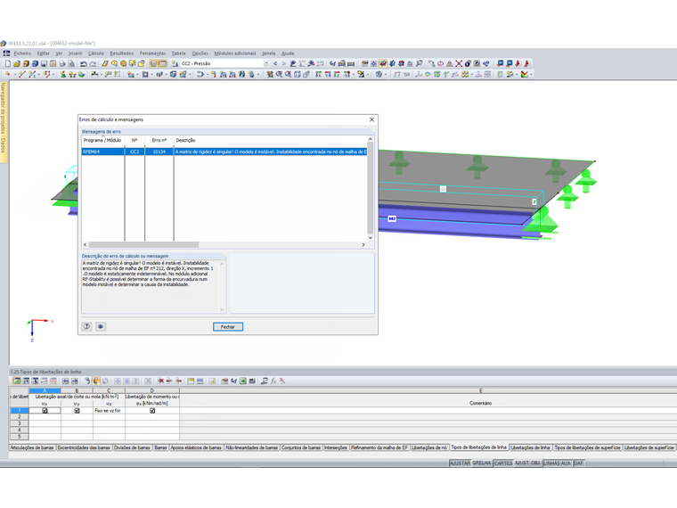Expand dropdown arrow next to color scale icon
Image resolution: width=677 pixels, height=508 pixels.
(531, 74)
